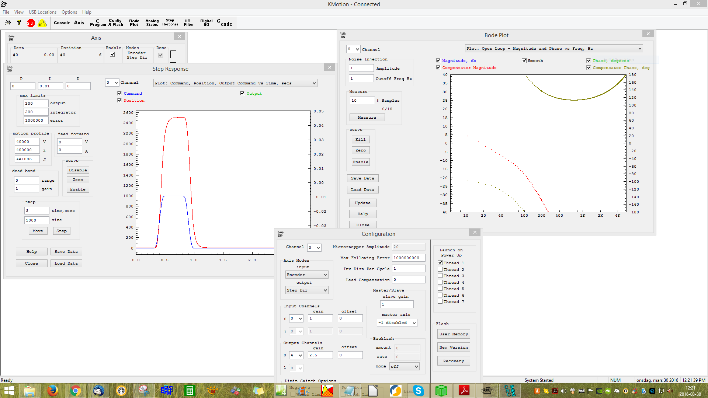Open Firefox from the taskbar
This screenshot has height=398, width=708.
[x=52, y=391]
